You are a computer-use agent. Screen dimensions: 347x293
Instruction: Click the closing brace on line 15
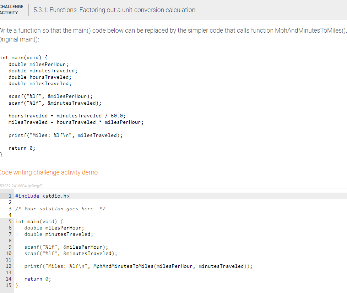17,285
